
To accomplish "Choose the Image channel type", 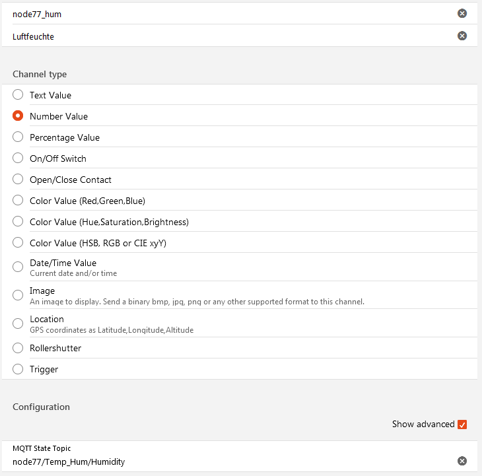I will tap(18, 295).
